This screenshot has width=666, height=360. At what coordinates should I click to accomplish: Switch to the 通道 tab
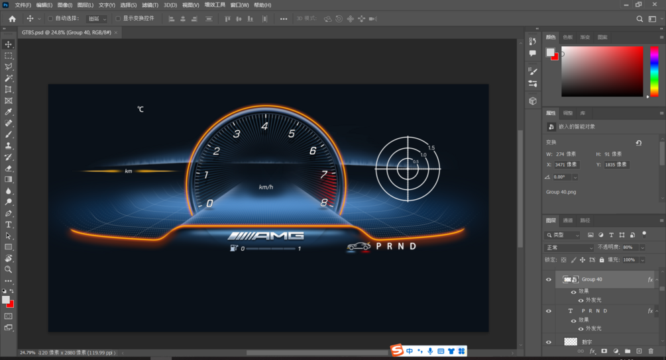[x=567, y=220]
